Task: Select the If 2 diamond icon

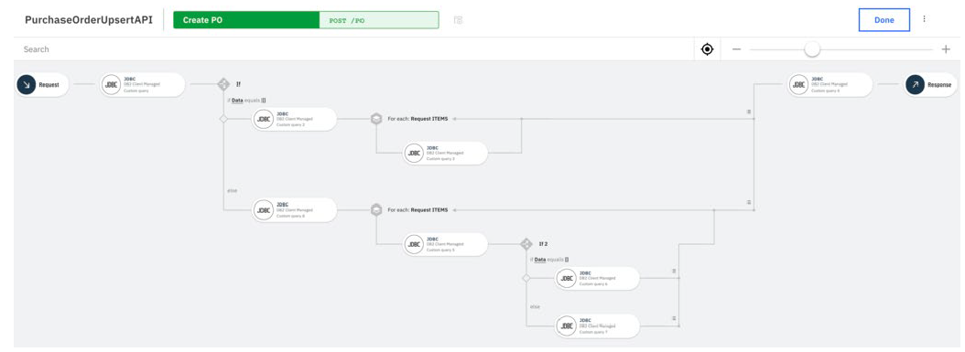Action: point(526,244)
